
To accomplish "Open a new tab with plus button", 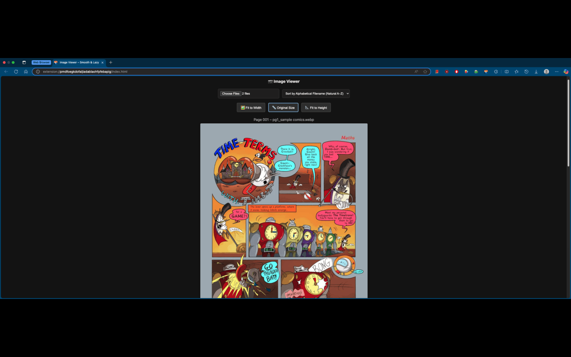I will 111,62.
